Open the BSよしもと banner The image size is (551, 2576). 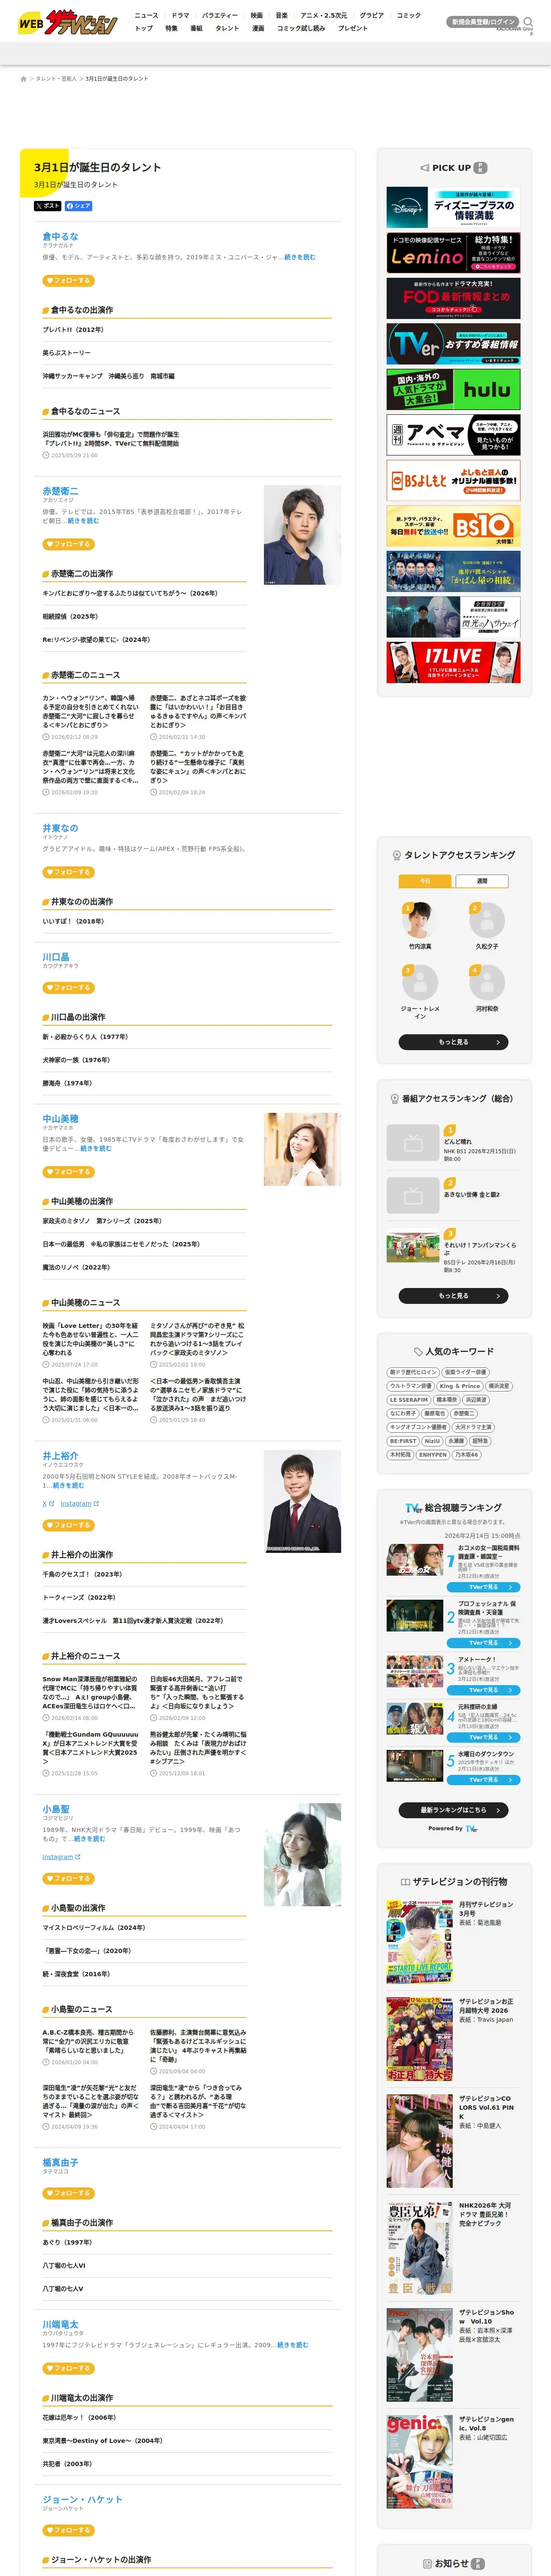click(453, 480)
